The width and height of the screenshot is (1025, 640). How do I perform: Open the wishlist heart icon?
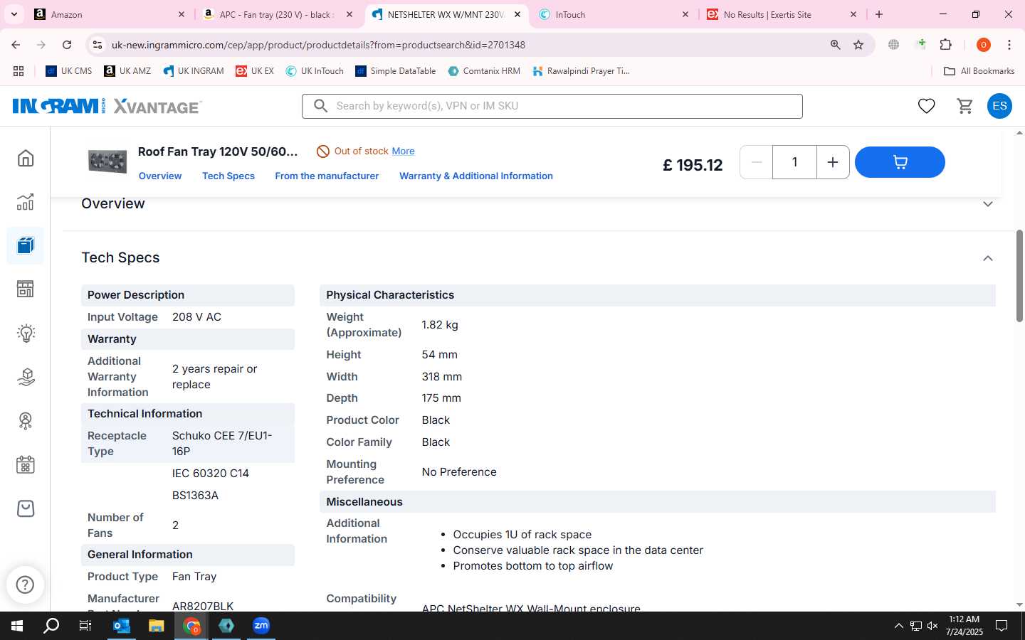pos(926,106)
